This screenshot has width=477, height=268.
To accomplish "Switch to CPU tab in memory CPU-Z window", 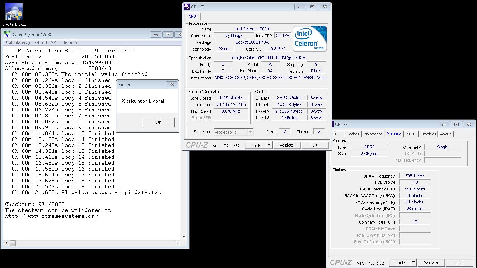I will tap(337, 134).
